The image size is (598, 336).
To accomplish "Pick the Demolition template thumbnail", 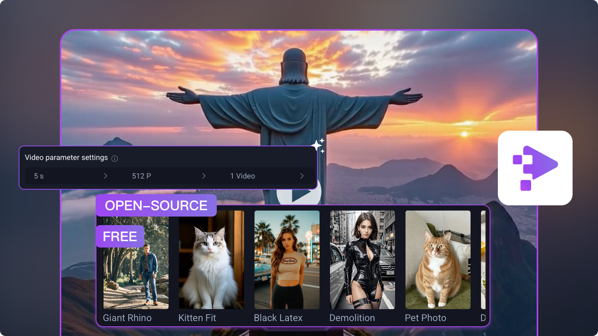I will click(362, 260).
